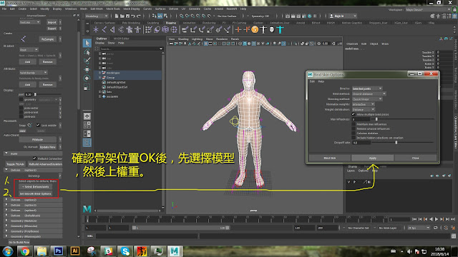
Task: Toggle Remove unused influences checkbox
Action: (353, 128)
